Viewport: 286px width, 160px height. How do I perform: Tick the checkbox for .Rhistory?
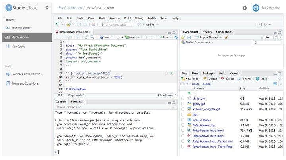(183, 98)
